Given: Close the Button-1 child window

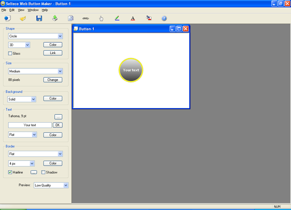Looking at the screenshot, I should pos(185,29).
